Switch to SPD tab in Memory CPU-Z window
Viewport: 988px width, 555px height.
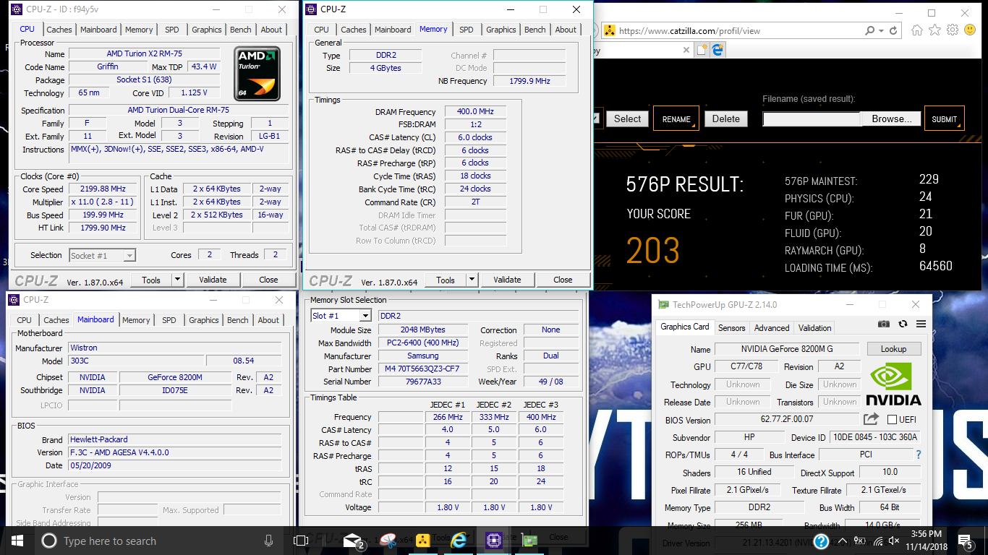[467, 30]
